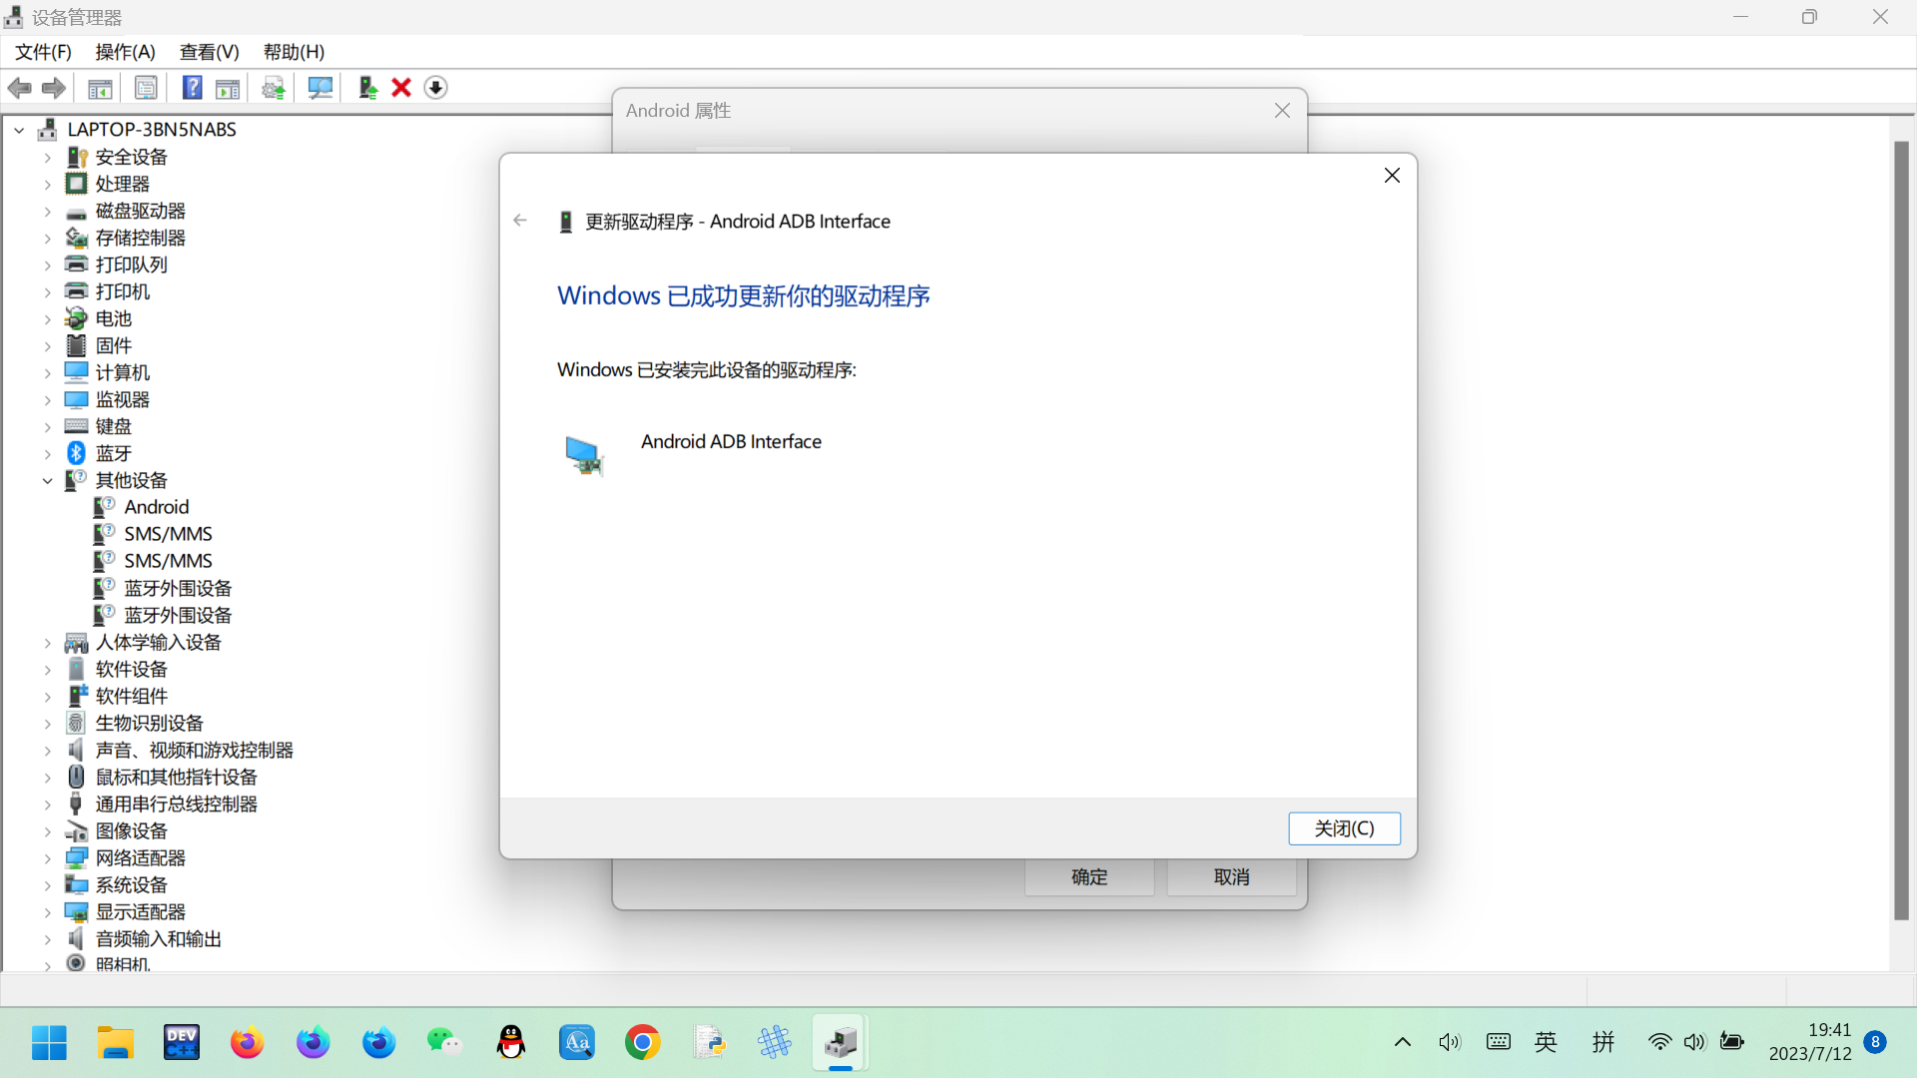
Task: Expand the 声音、视频和游戏控制器 category
Action: pos(47,751)
